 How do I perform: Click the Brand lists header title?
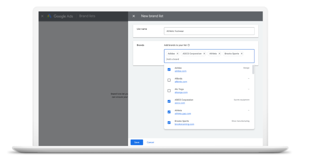[x=87, y=16]
